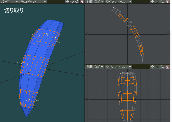Open 右面 (ZY) view type dropdown
172x122 pixels.
95,2
